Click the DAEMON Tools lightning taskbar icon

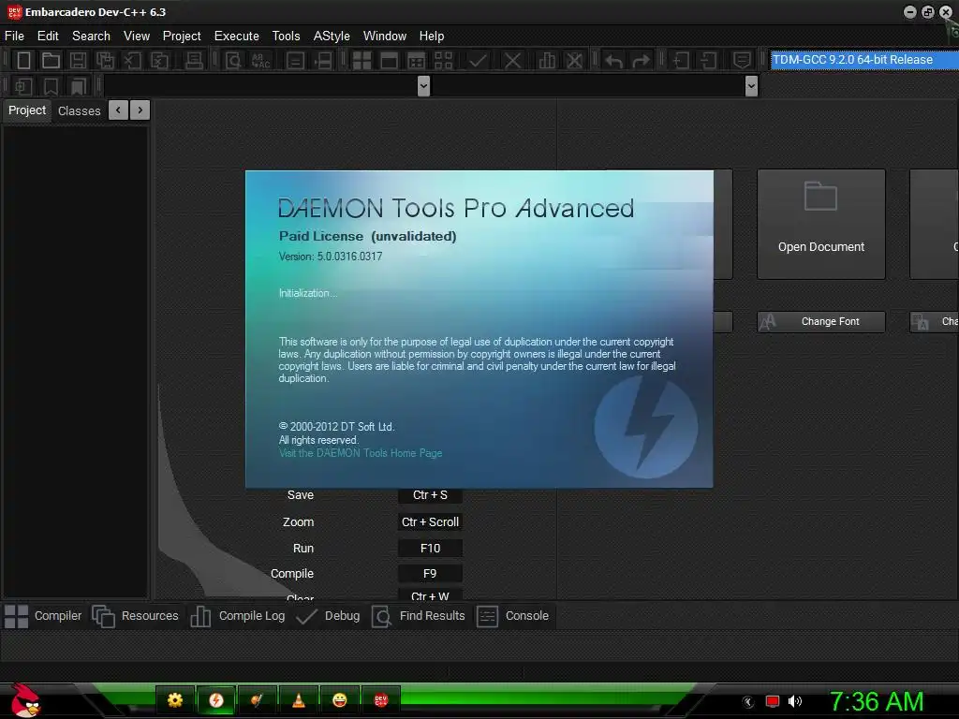[x=216, y=700]
